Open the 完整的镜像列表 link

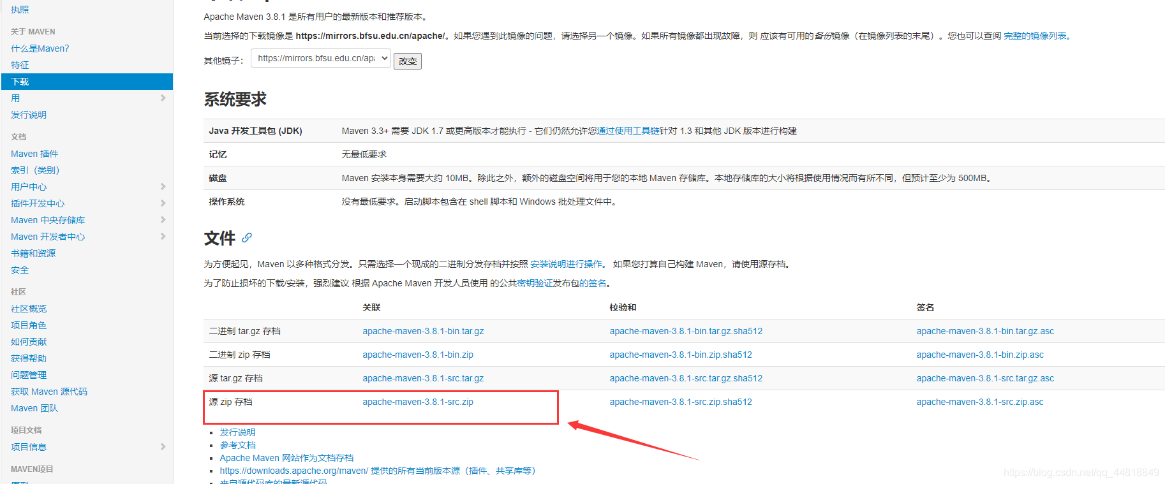point(1035,36)
